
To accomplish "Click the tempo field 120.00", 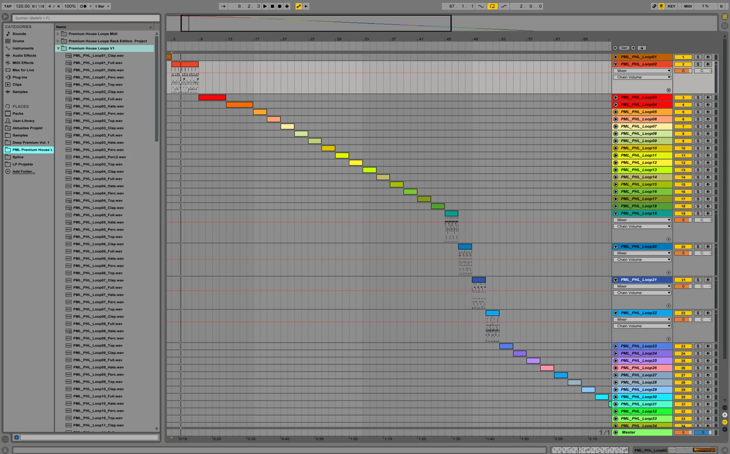I will (22, 6).
